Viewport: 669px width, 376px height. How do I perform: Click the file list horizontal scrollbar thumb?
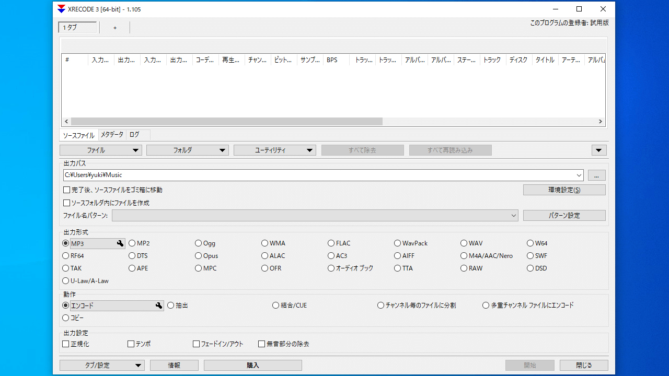tap(227, 122)
